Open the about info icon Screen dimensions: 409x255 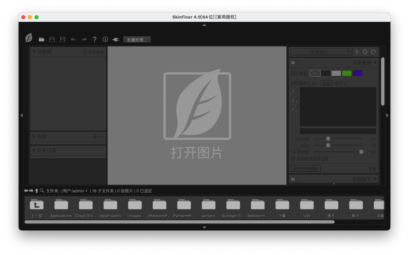(x=105, y=39)
